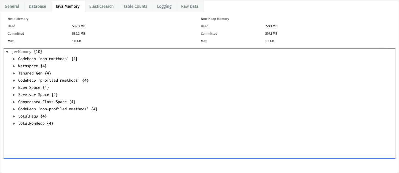
Task: Open the Table Counts tab
Action: point(135,6)
